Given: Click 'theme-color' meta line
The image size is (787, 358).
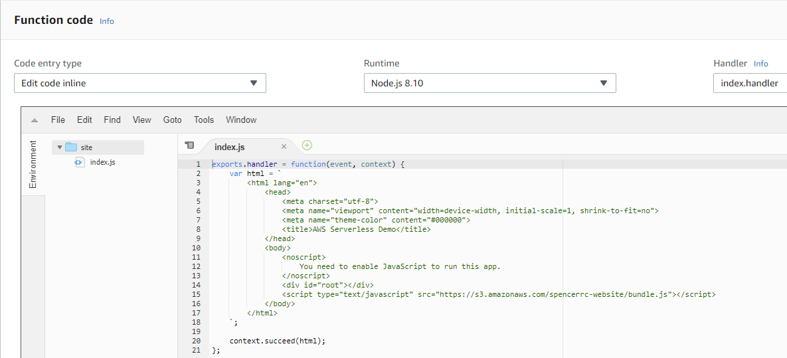Looking at the screenshot, I should pyautogui.click(x=376, y=220).
